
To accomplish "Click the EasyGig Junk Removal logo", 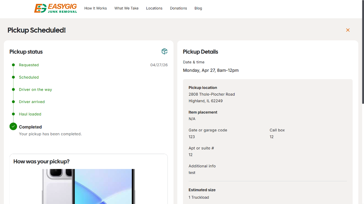I will pyautogui.click(x=55, y=8).
